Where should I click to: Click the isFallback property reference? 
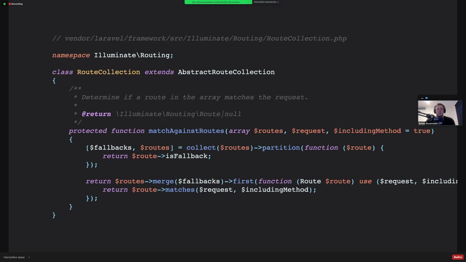186,156
